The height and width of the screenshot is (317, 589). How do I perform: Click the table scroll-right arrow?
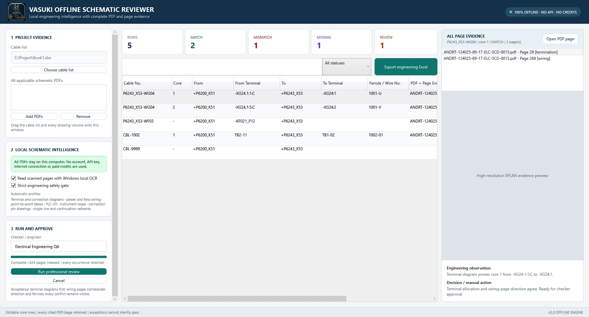(434, 299)
